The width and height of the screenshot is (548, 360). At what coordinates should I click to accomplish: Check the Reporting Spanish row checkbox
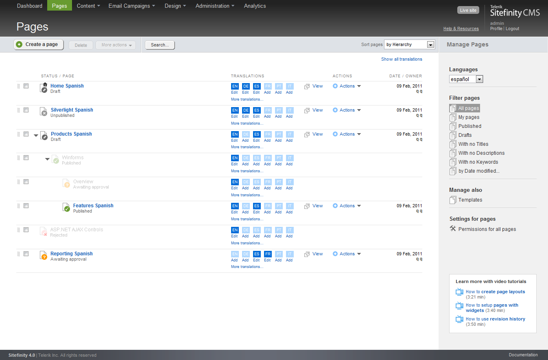[26, 254]
